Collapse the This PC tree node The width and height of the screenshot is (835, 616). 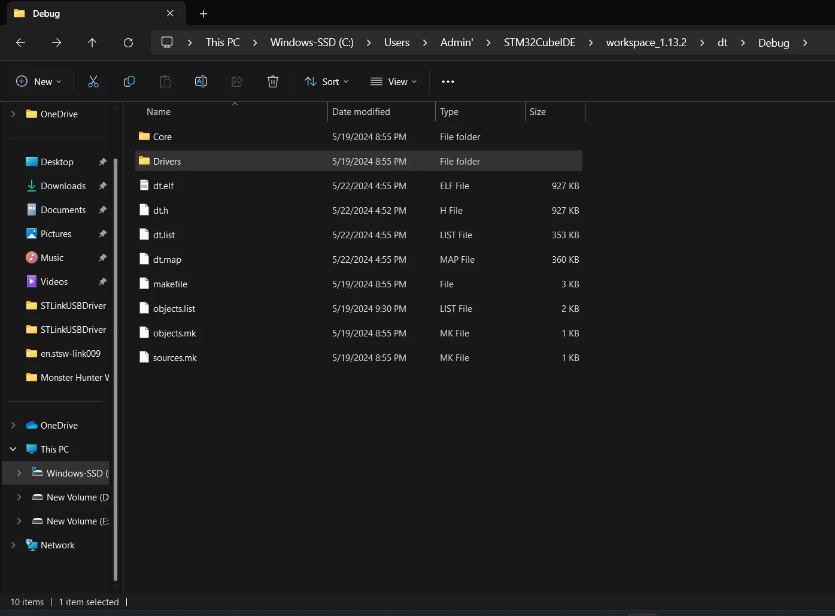13,449
